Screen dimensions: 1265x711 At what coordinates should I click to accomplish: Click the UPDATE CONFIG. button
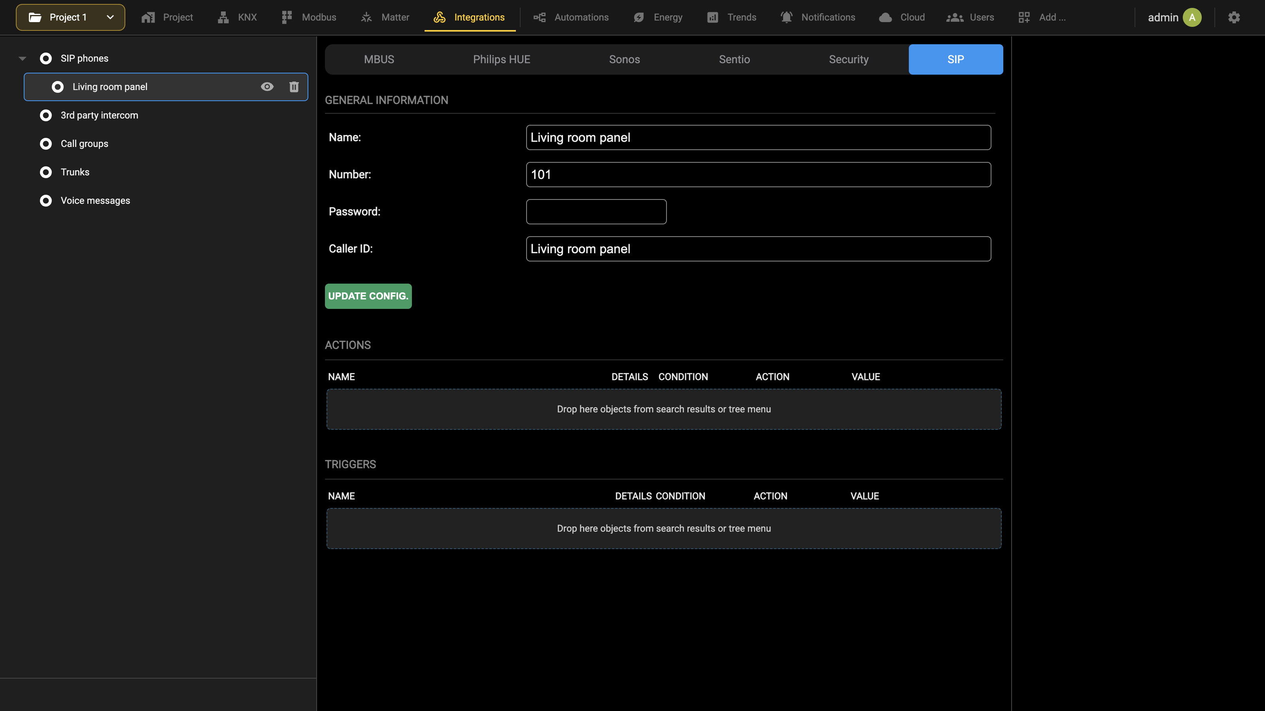pyautogui.click(x=368, y=296)
